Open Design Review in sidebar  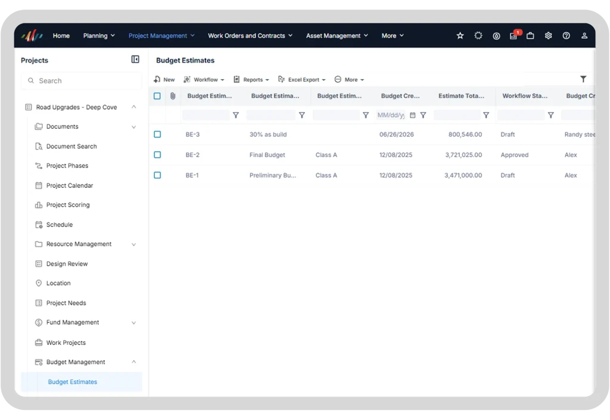61,264
